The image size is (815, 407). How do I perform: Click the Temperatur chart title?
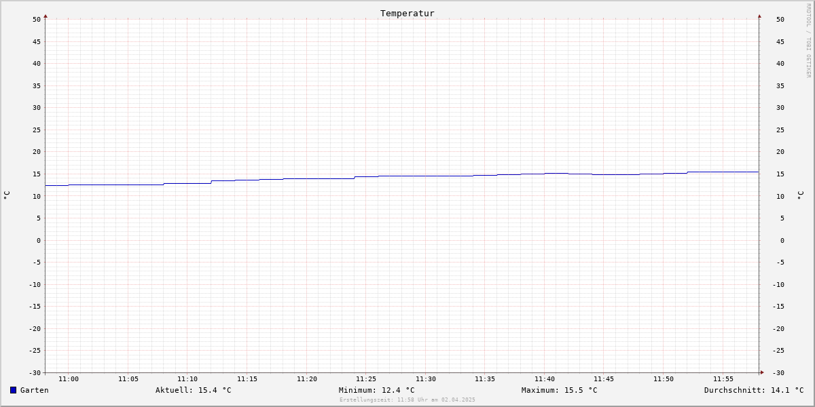(407, 13)
